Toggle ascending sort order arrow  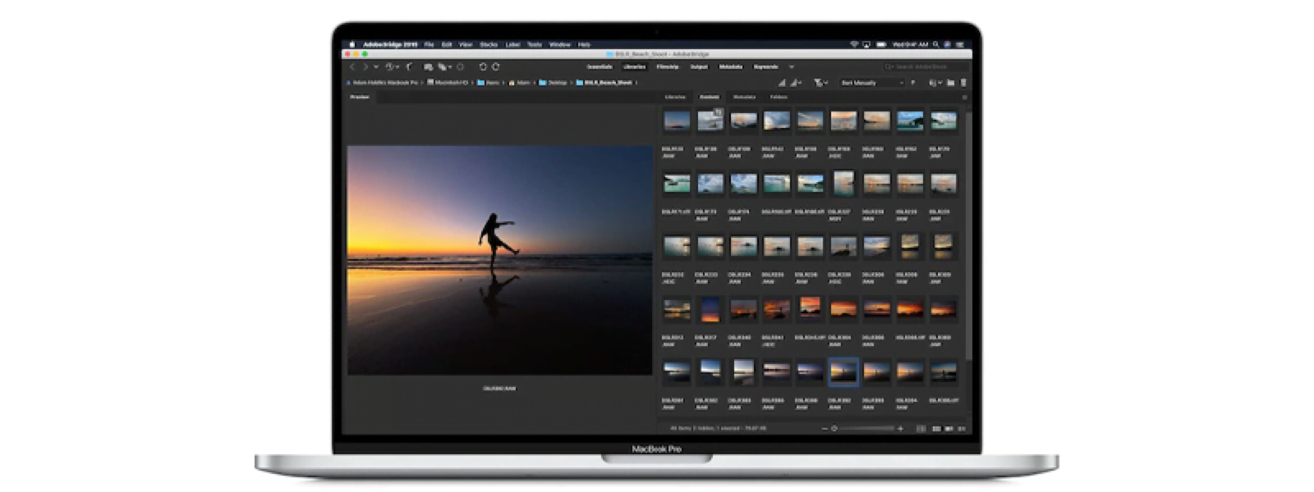(913, 83)
